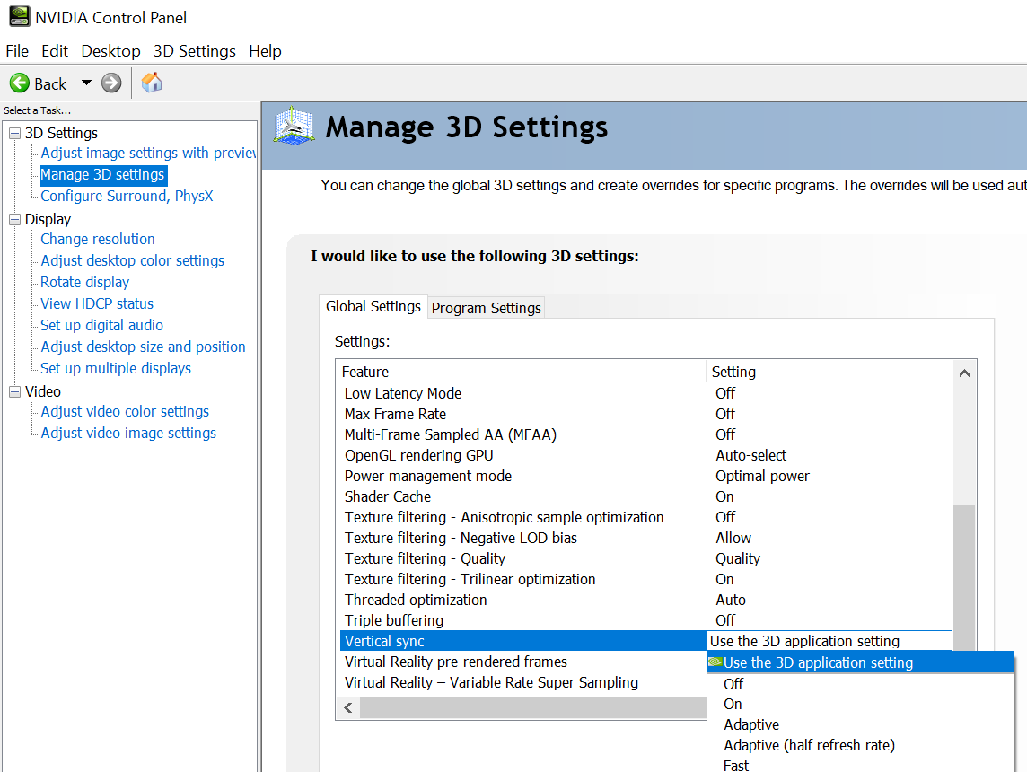Open Adjust video image settings
The image size is (1027, 772).
(128, 433)
